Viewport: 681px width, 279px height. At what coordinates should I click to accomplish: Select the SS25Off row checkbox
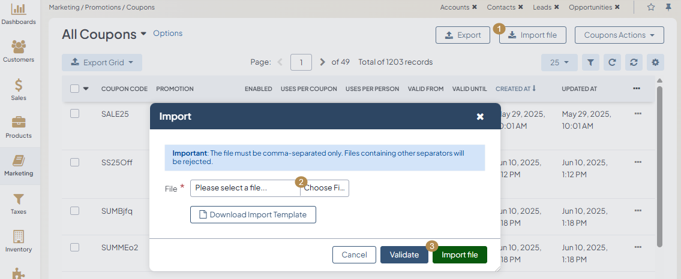(x=75, y=162)
